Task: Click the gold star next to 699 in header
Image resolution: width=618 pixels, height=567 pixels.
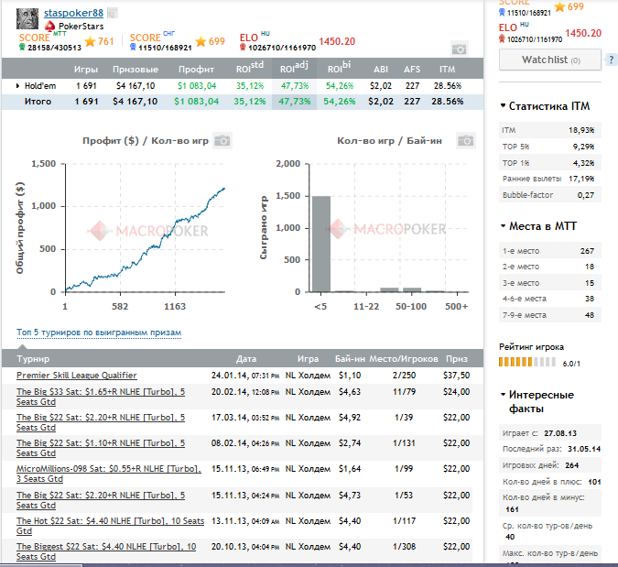Action: pyautogui.click(x=201, y=41)
